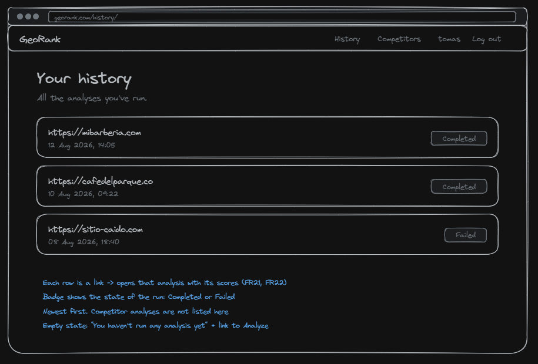538x364 pixels.
Task: Open the https://mibarberia.com analysis row
Action: point(268,137)
